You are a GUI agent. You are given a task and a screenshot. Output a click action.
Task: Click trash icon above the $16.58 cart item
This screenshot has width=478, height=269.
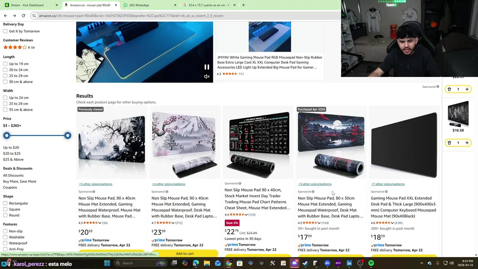(x=449, y=89)
